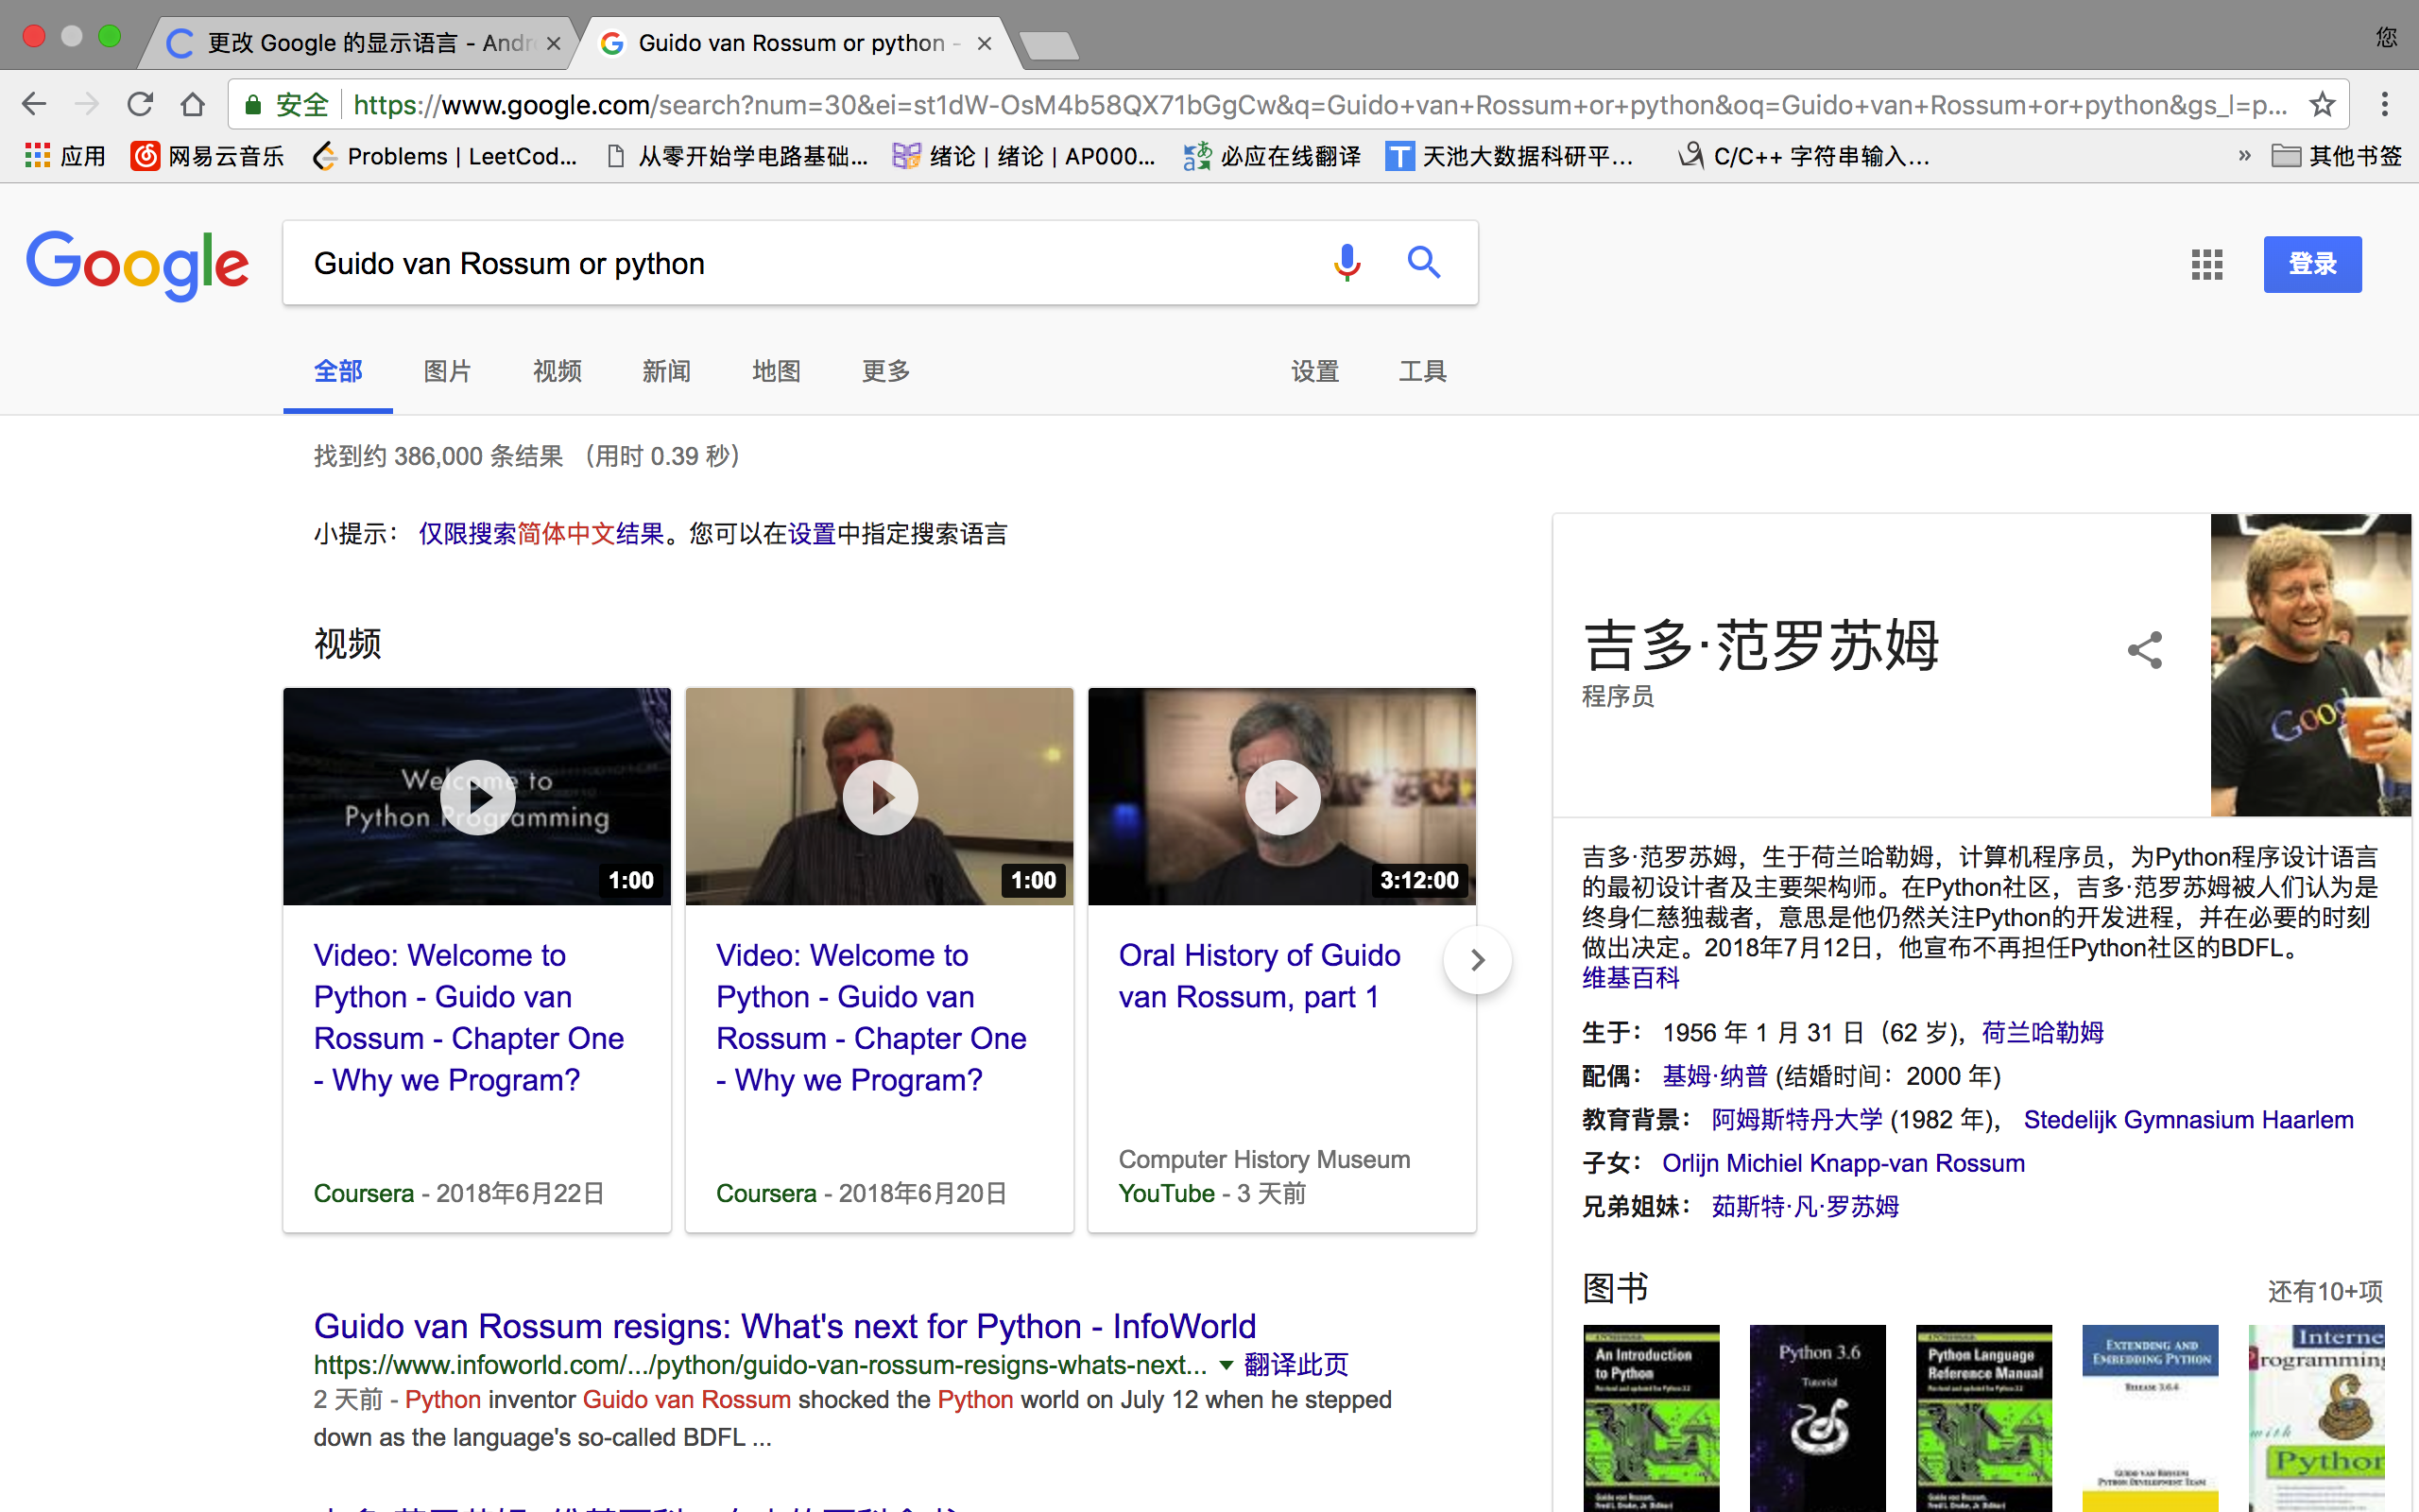Open the 更多 search category menu

[885, 372]
